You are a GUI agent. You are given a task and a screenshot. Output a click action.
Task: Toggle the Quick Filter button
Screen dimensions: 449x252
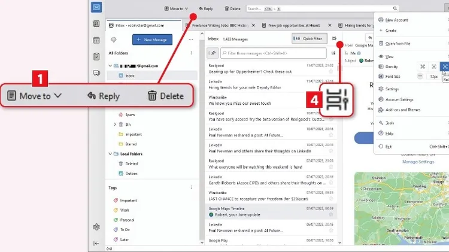310,38
